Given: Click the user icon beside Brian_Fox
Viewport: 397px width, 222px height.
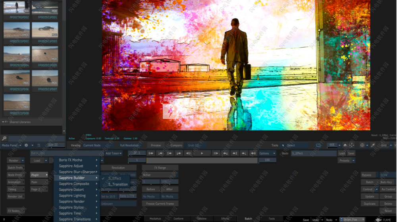Looking at the screenshot, I should [x=341, y=220].
